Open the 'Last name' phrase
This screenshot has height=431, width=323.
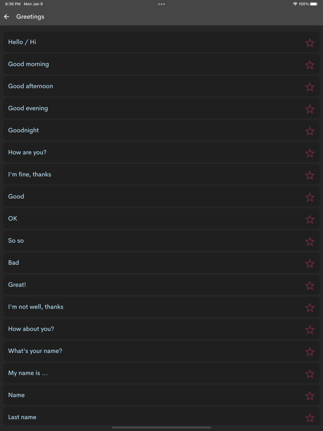[161, 417]
